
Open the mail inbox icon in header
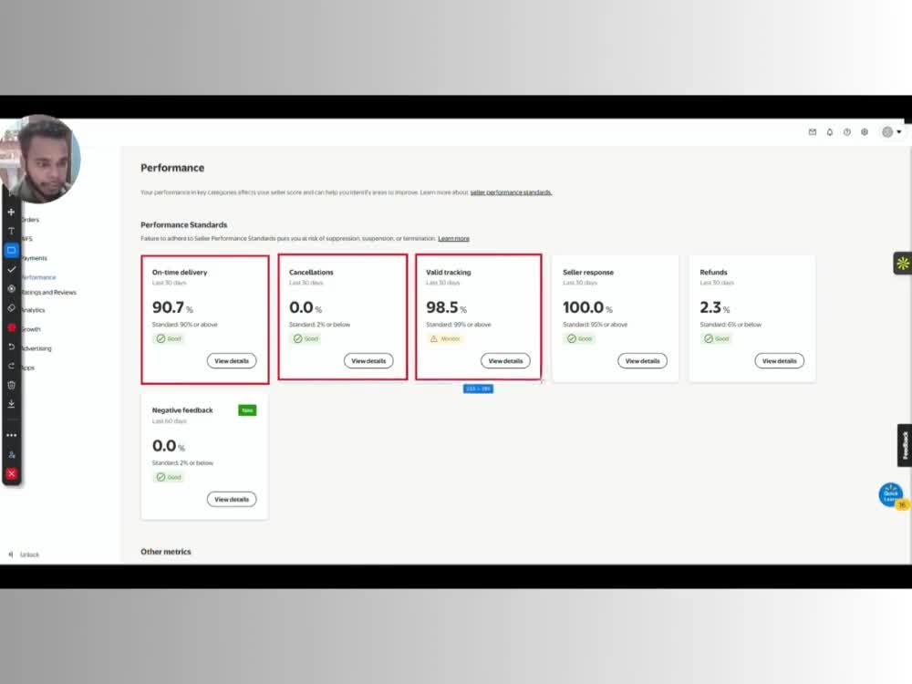pyautogui.click(x=813, y=132)
